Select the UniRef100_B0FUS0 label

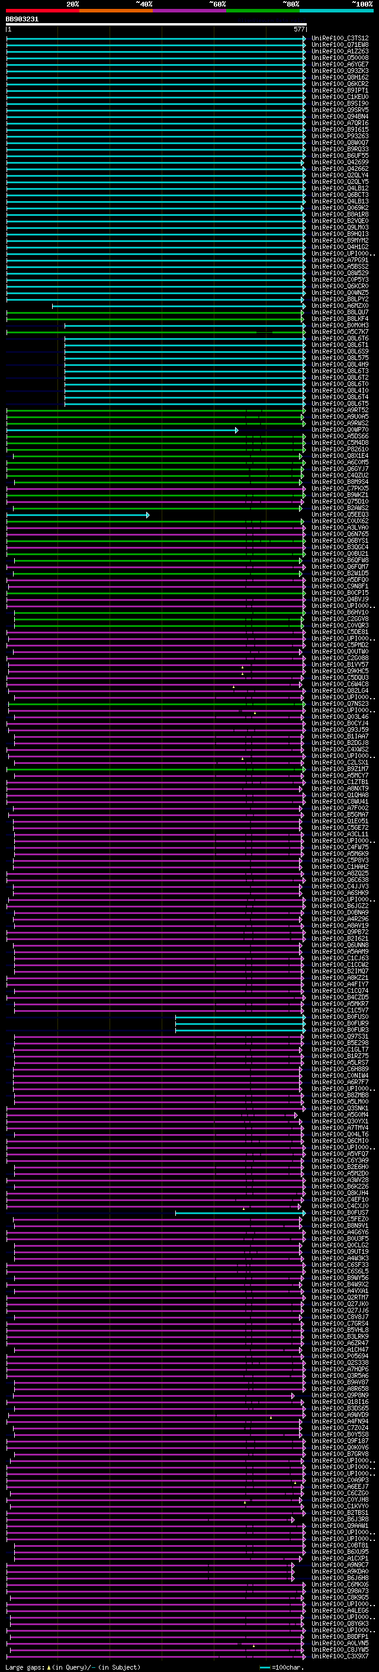(x=340, y=1017)
